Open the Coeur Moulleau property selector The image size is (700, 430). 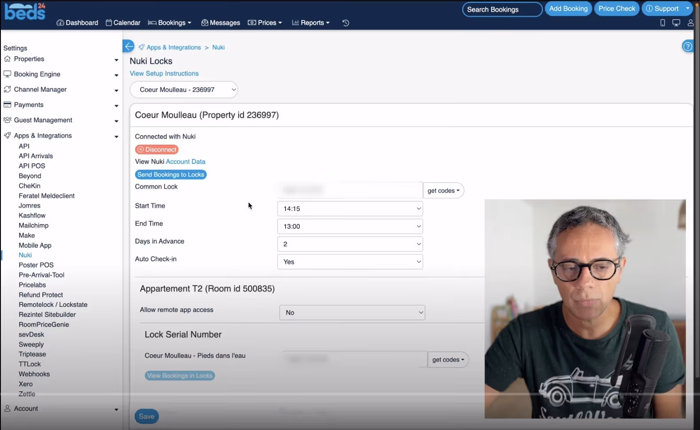(184, 90)
